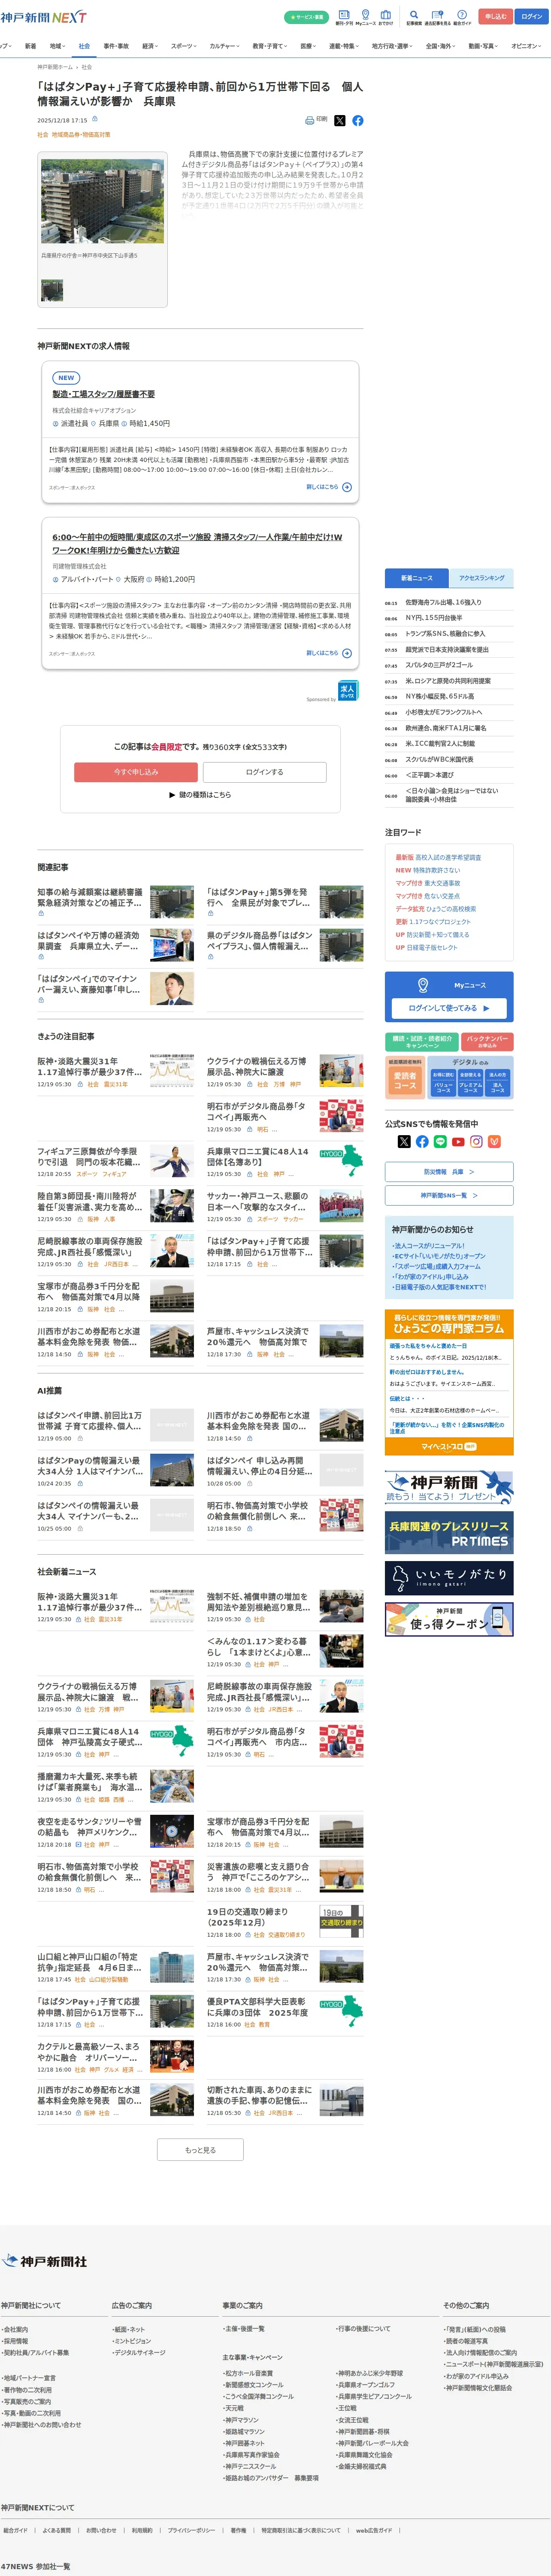
Task: Open the 日経電子版セレクト keyword link
Action: (x=432, y=947)
